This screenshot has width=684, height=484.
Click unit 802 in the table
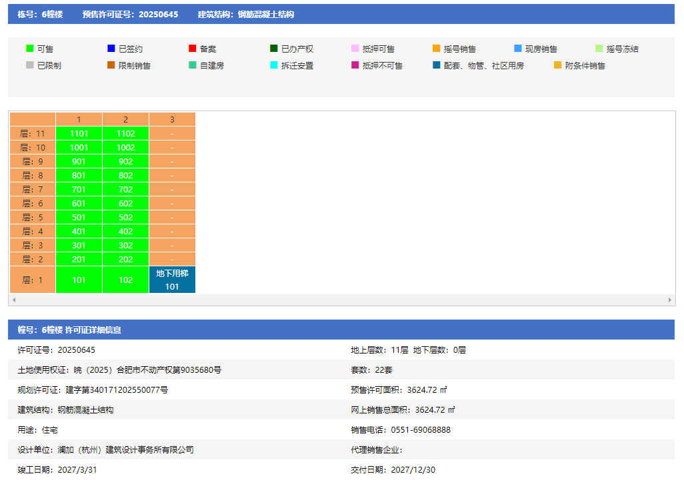click(125, 175)
